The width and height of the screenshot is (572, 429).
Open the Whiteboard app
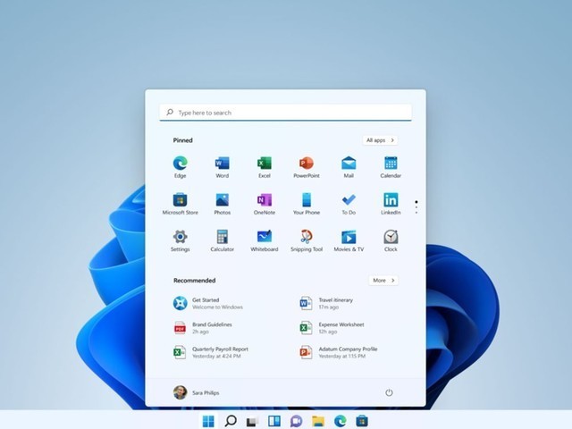pyautogui.click(x=265, y=240)
